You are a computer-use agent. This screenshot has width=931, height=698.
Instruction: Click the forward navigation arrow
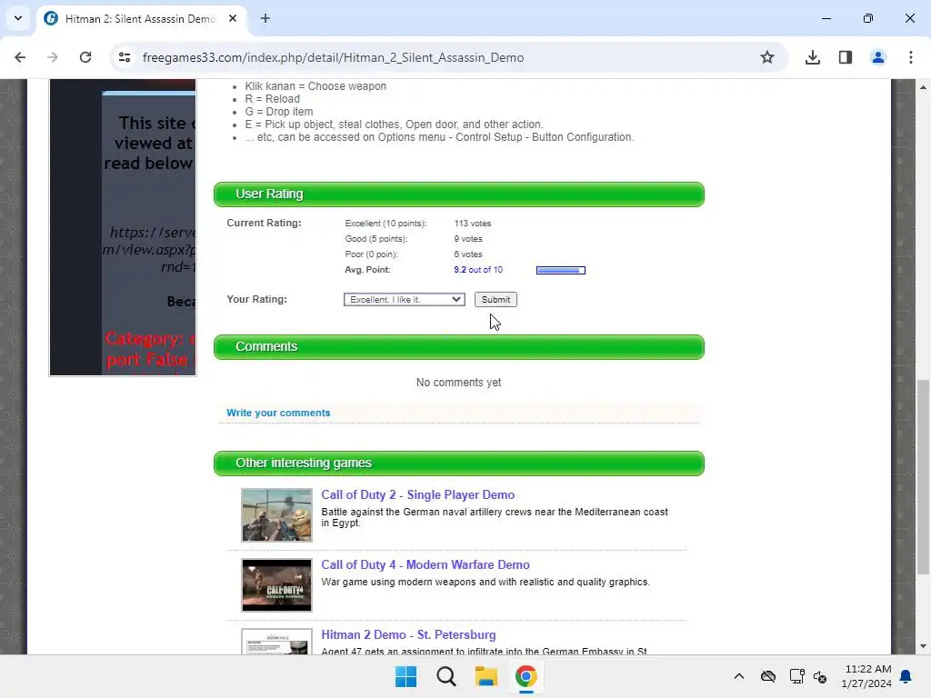pos(52,57)
